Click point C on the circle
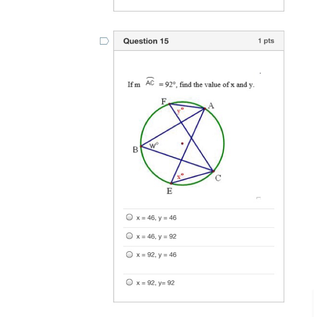This screenshot has width=317, height=317. (213, 171)
